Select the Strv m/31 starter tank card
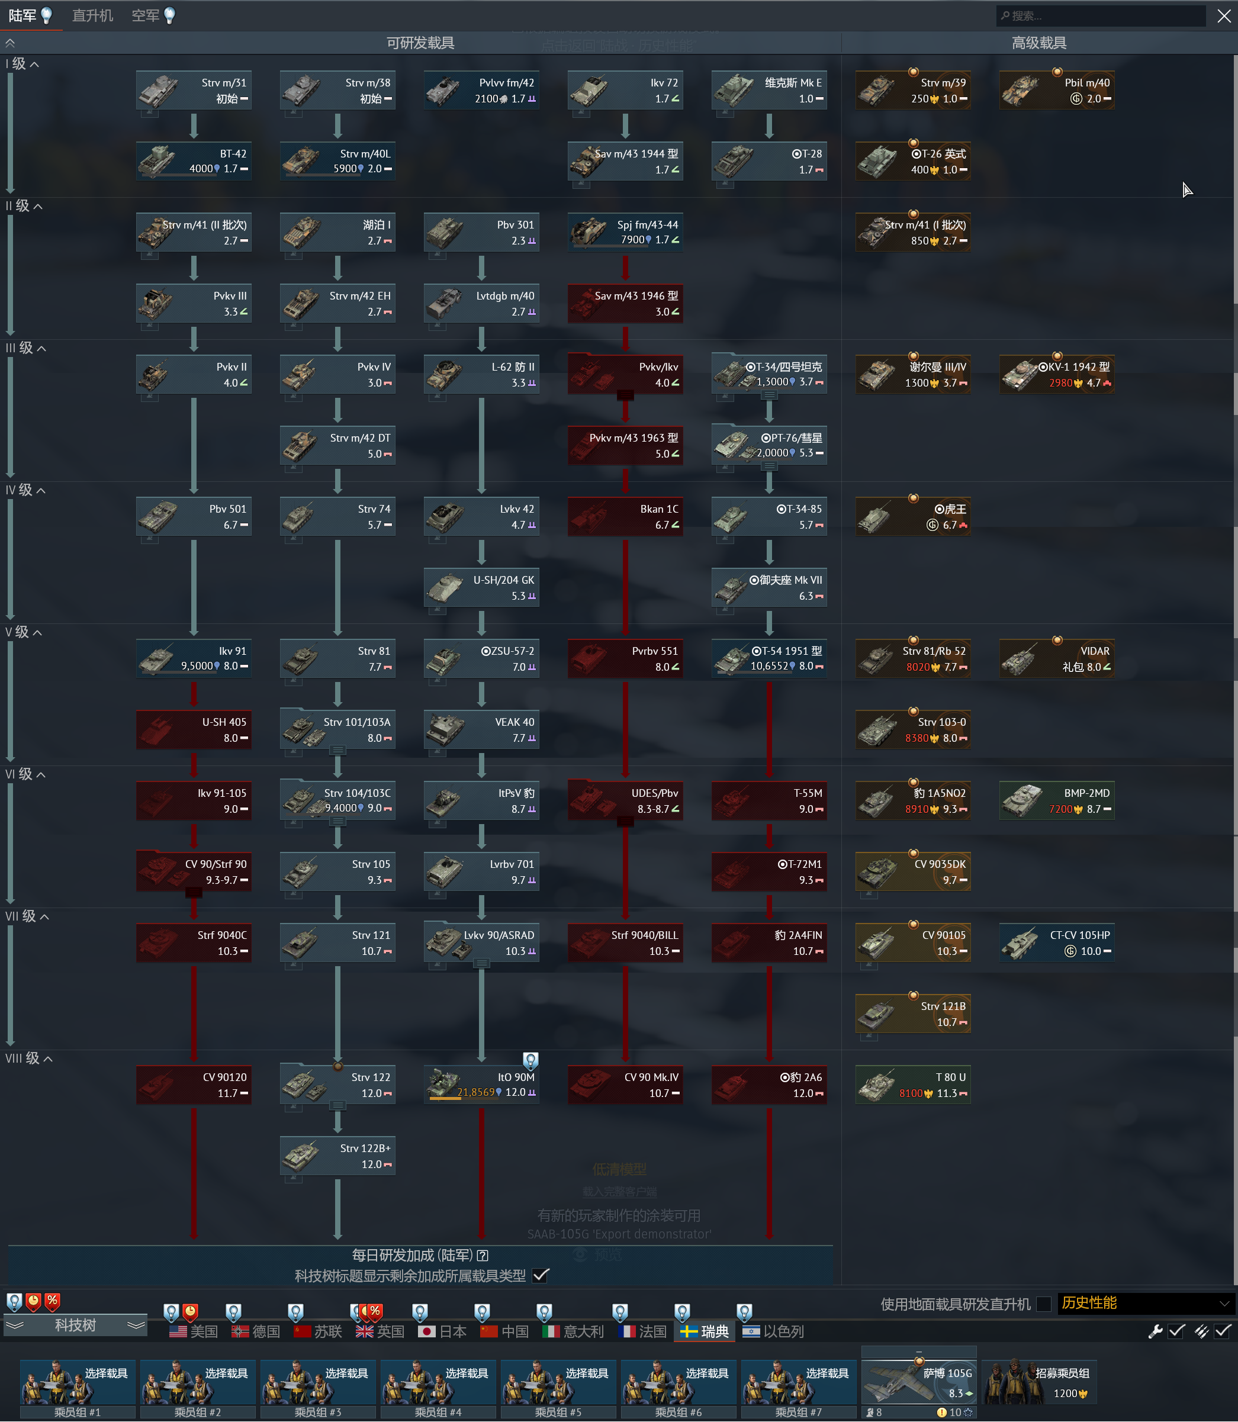 click(x=194, y=91)
